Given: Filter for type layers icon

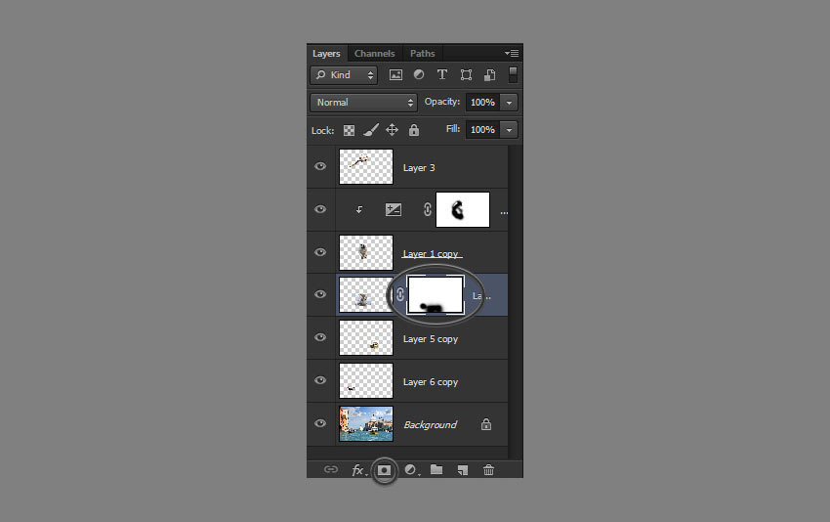Looking at the screenshot, I should click(442, 74).
